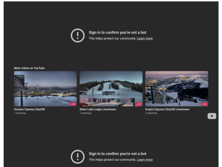Open Silver Lake Lodge Livestream thumbnail
222x167 pixels.
111,89
